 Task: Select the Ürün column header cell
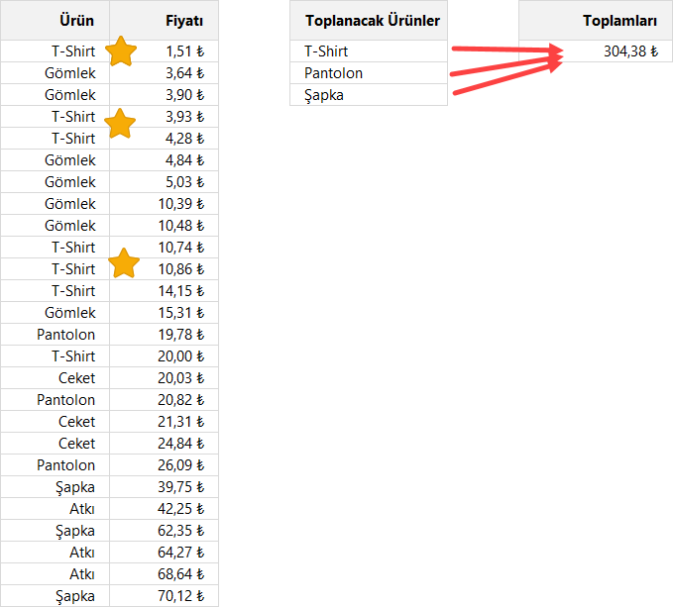56,20
